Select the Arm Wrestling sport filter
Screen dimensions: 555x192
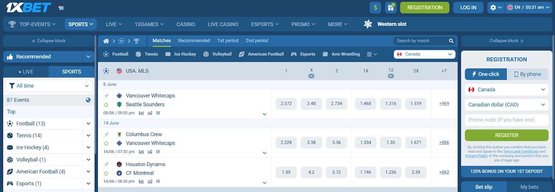point(341,54)
